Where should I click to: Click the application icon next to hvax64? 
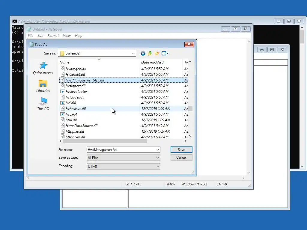[63, 114]
